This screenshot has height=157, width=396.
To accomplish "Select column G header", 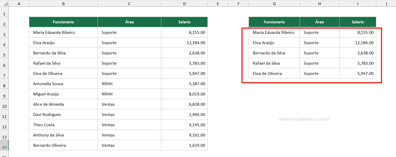I will [274, 4].
